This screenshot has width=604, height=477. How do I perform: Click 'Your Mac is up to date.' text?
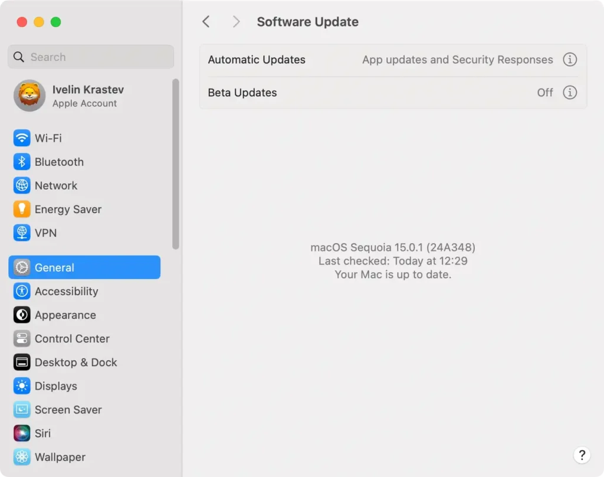point(393,275)
